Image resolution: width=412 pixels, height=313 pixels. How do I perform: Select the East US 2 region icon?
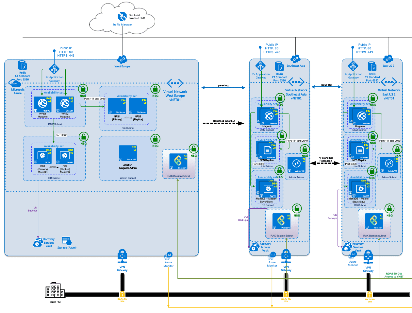point(388,59)
